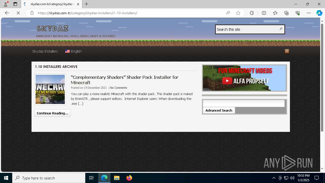Open the Collections panel
Viewport: 325px width, 183px height.
click(286, 13)
